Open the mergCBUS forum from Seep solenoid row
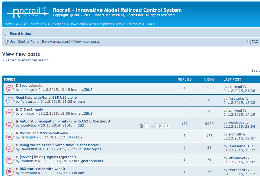Viewport: 260px width, 176px height. tap(84, 90)
